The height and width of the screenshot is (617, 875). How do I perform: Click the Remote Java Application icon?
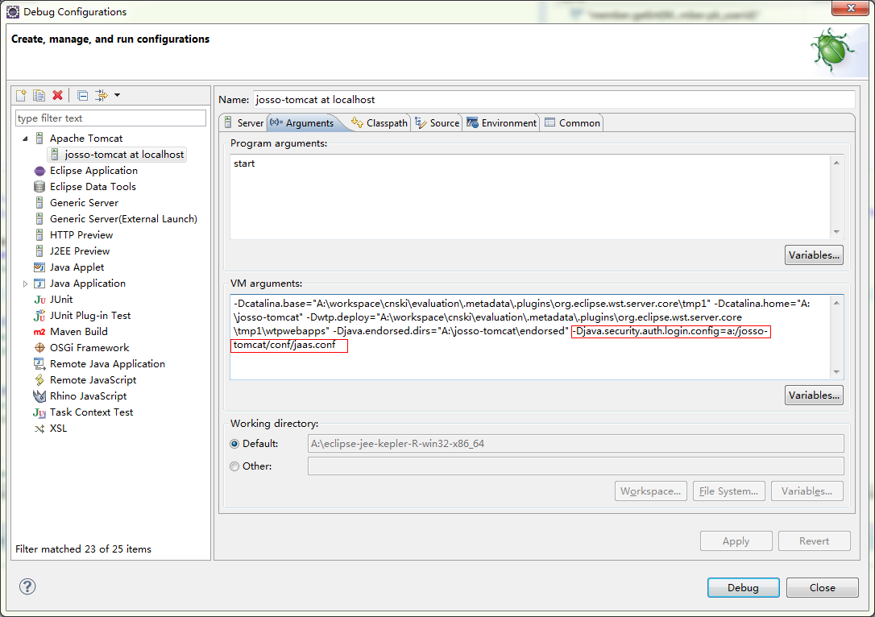pos(39,364)
